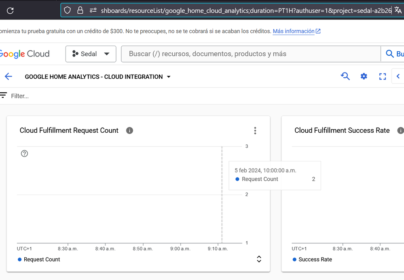Open the translate page icon in address bar
The width and height of the screenshot is (404, 280).
click(397, 10)
